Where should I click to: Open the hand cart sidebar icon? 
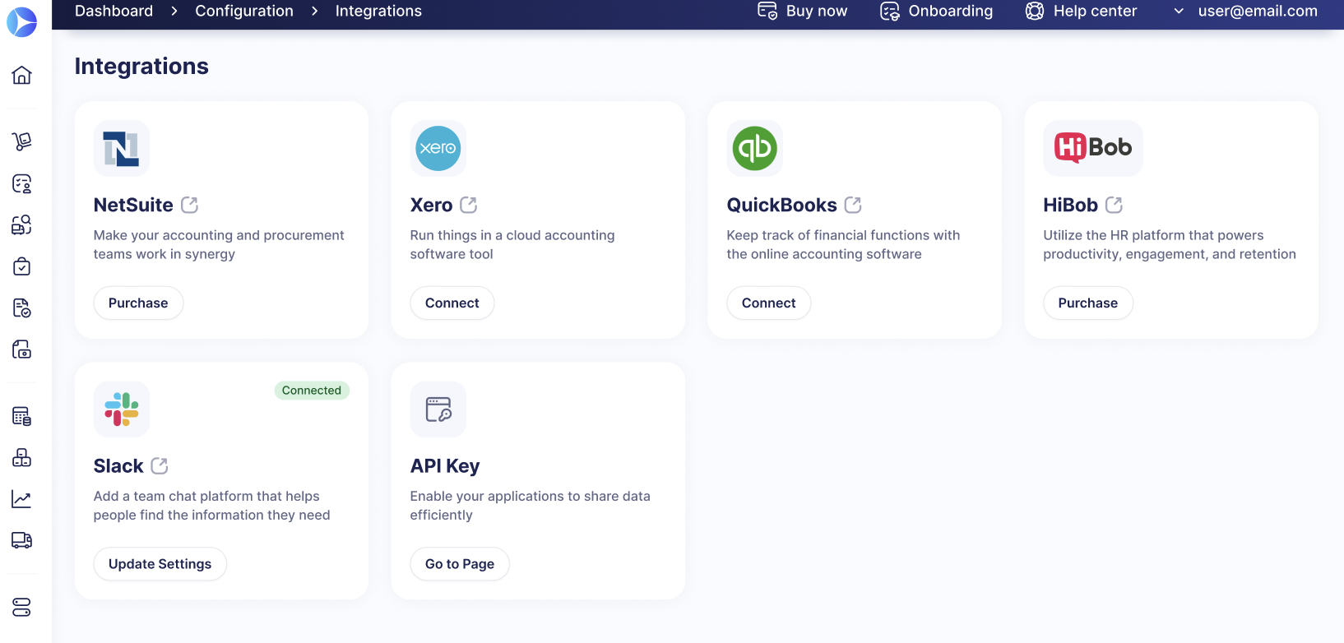22,141
